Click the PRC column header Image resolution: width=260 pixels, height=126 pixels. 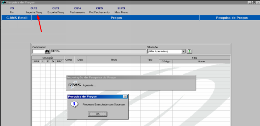60,61
